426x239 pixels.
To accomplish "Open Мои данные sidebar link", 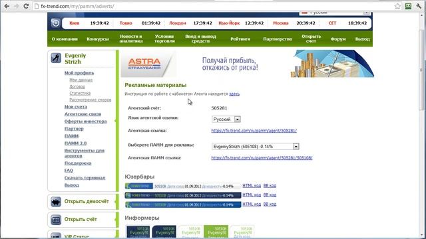I will [x=81, y=80].
